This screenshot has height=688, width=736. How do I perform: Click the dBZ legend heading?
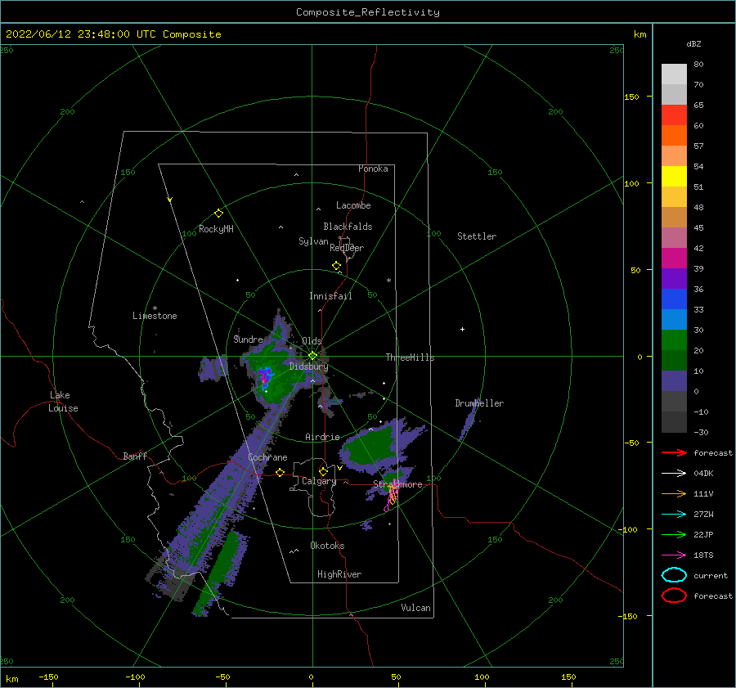tap(693, 44)
